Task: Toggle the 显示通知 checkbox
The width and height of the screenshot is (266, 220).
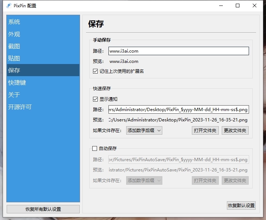Action: 95,99
